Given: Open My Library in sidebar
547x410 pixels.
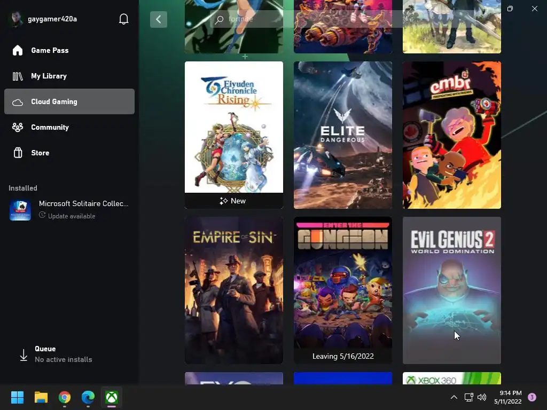Looking at the screenshot, I should pyautogui.click(x=69, y=76).
